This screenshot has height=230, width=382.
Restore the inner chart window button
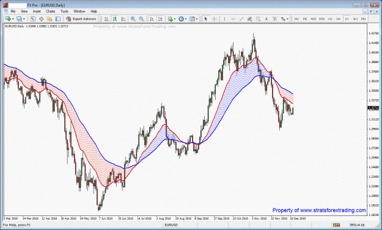click(x=370, y=11)
